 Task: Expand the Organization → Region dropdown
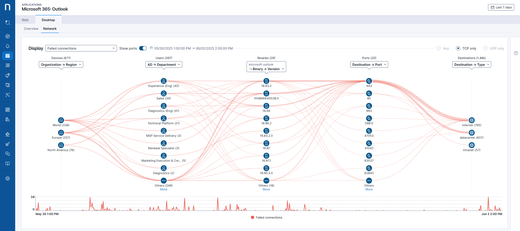pyautogui.click(x=61, y=65)
